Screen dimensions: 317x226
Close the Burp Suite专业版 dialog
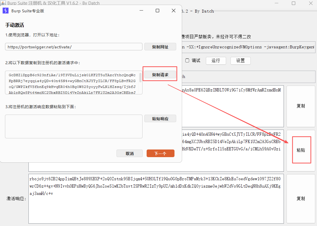click(174, 11)
